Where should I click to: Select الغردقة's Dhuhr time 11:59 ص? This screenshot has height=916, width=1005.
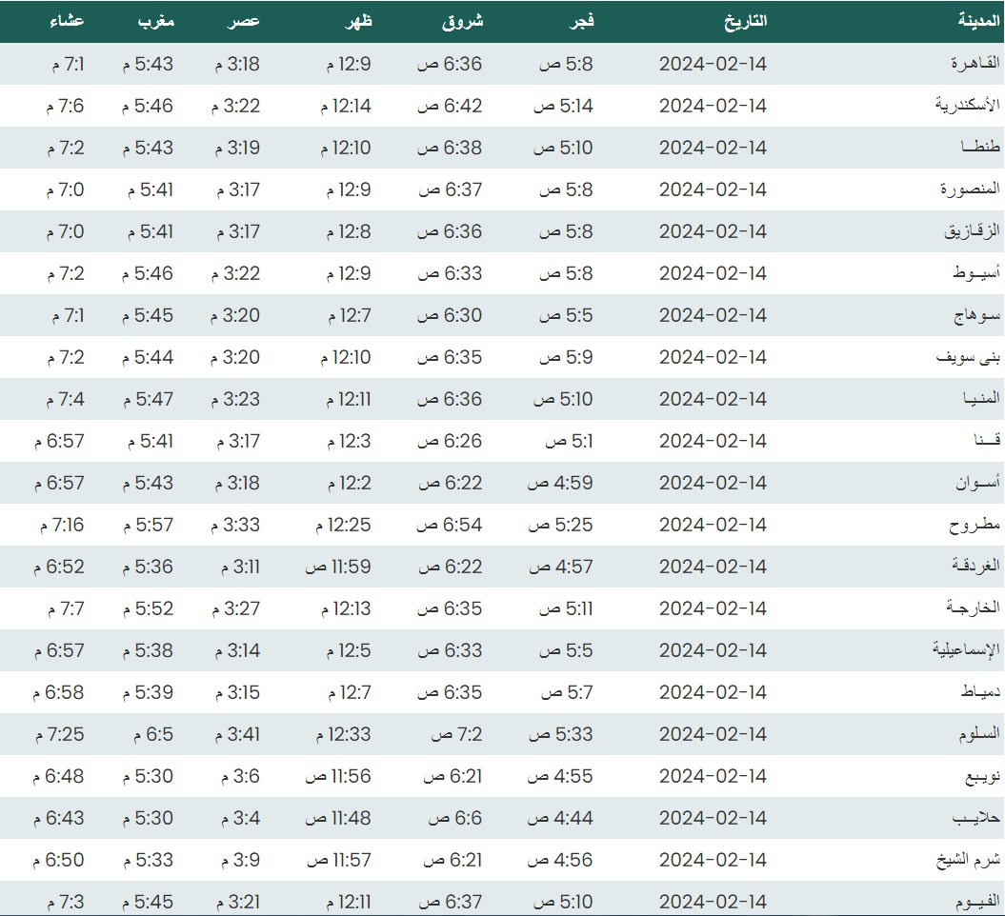[x=338, y=567]
